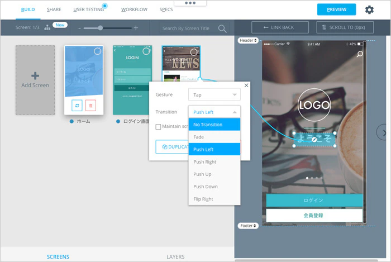Image resolution: width=391 pixels, height=262 pixels.
Task: Choose Push Up transition
Action: [214, 174]
